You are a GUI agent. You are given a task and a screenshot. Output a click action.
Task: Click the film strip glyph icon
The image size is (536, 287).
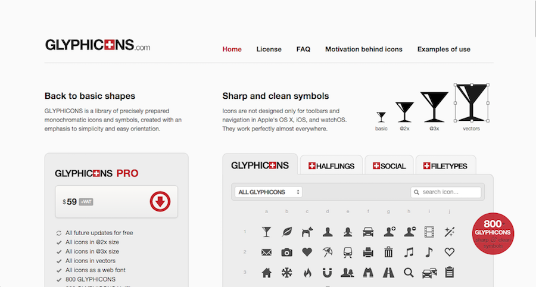click(429, 232)
